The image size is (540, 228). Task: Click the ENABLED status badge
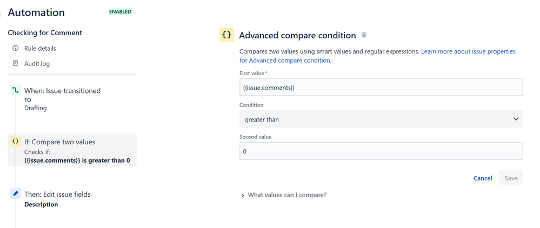pos(120,11)
